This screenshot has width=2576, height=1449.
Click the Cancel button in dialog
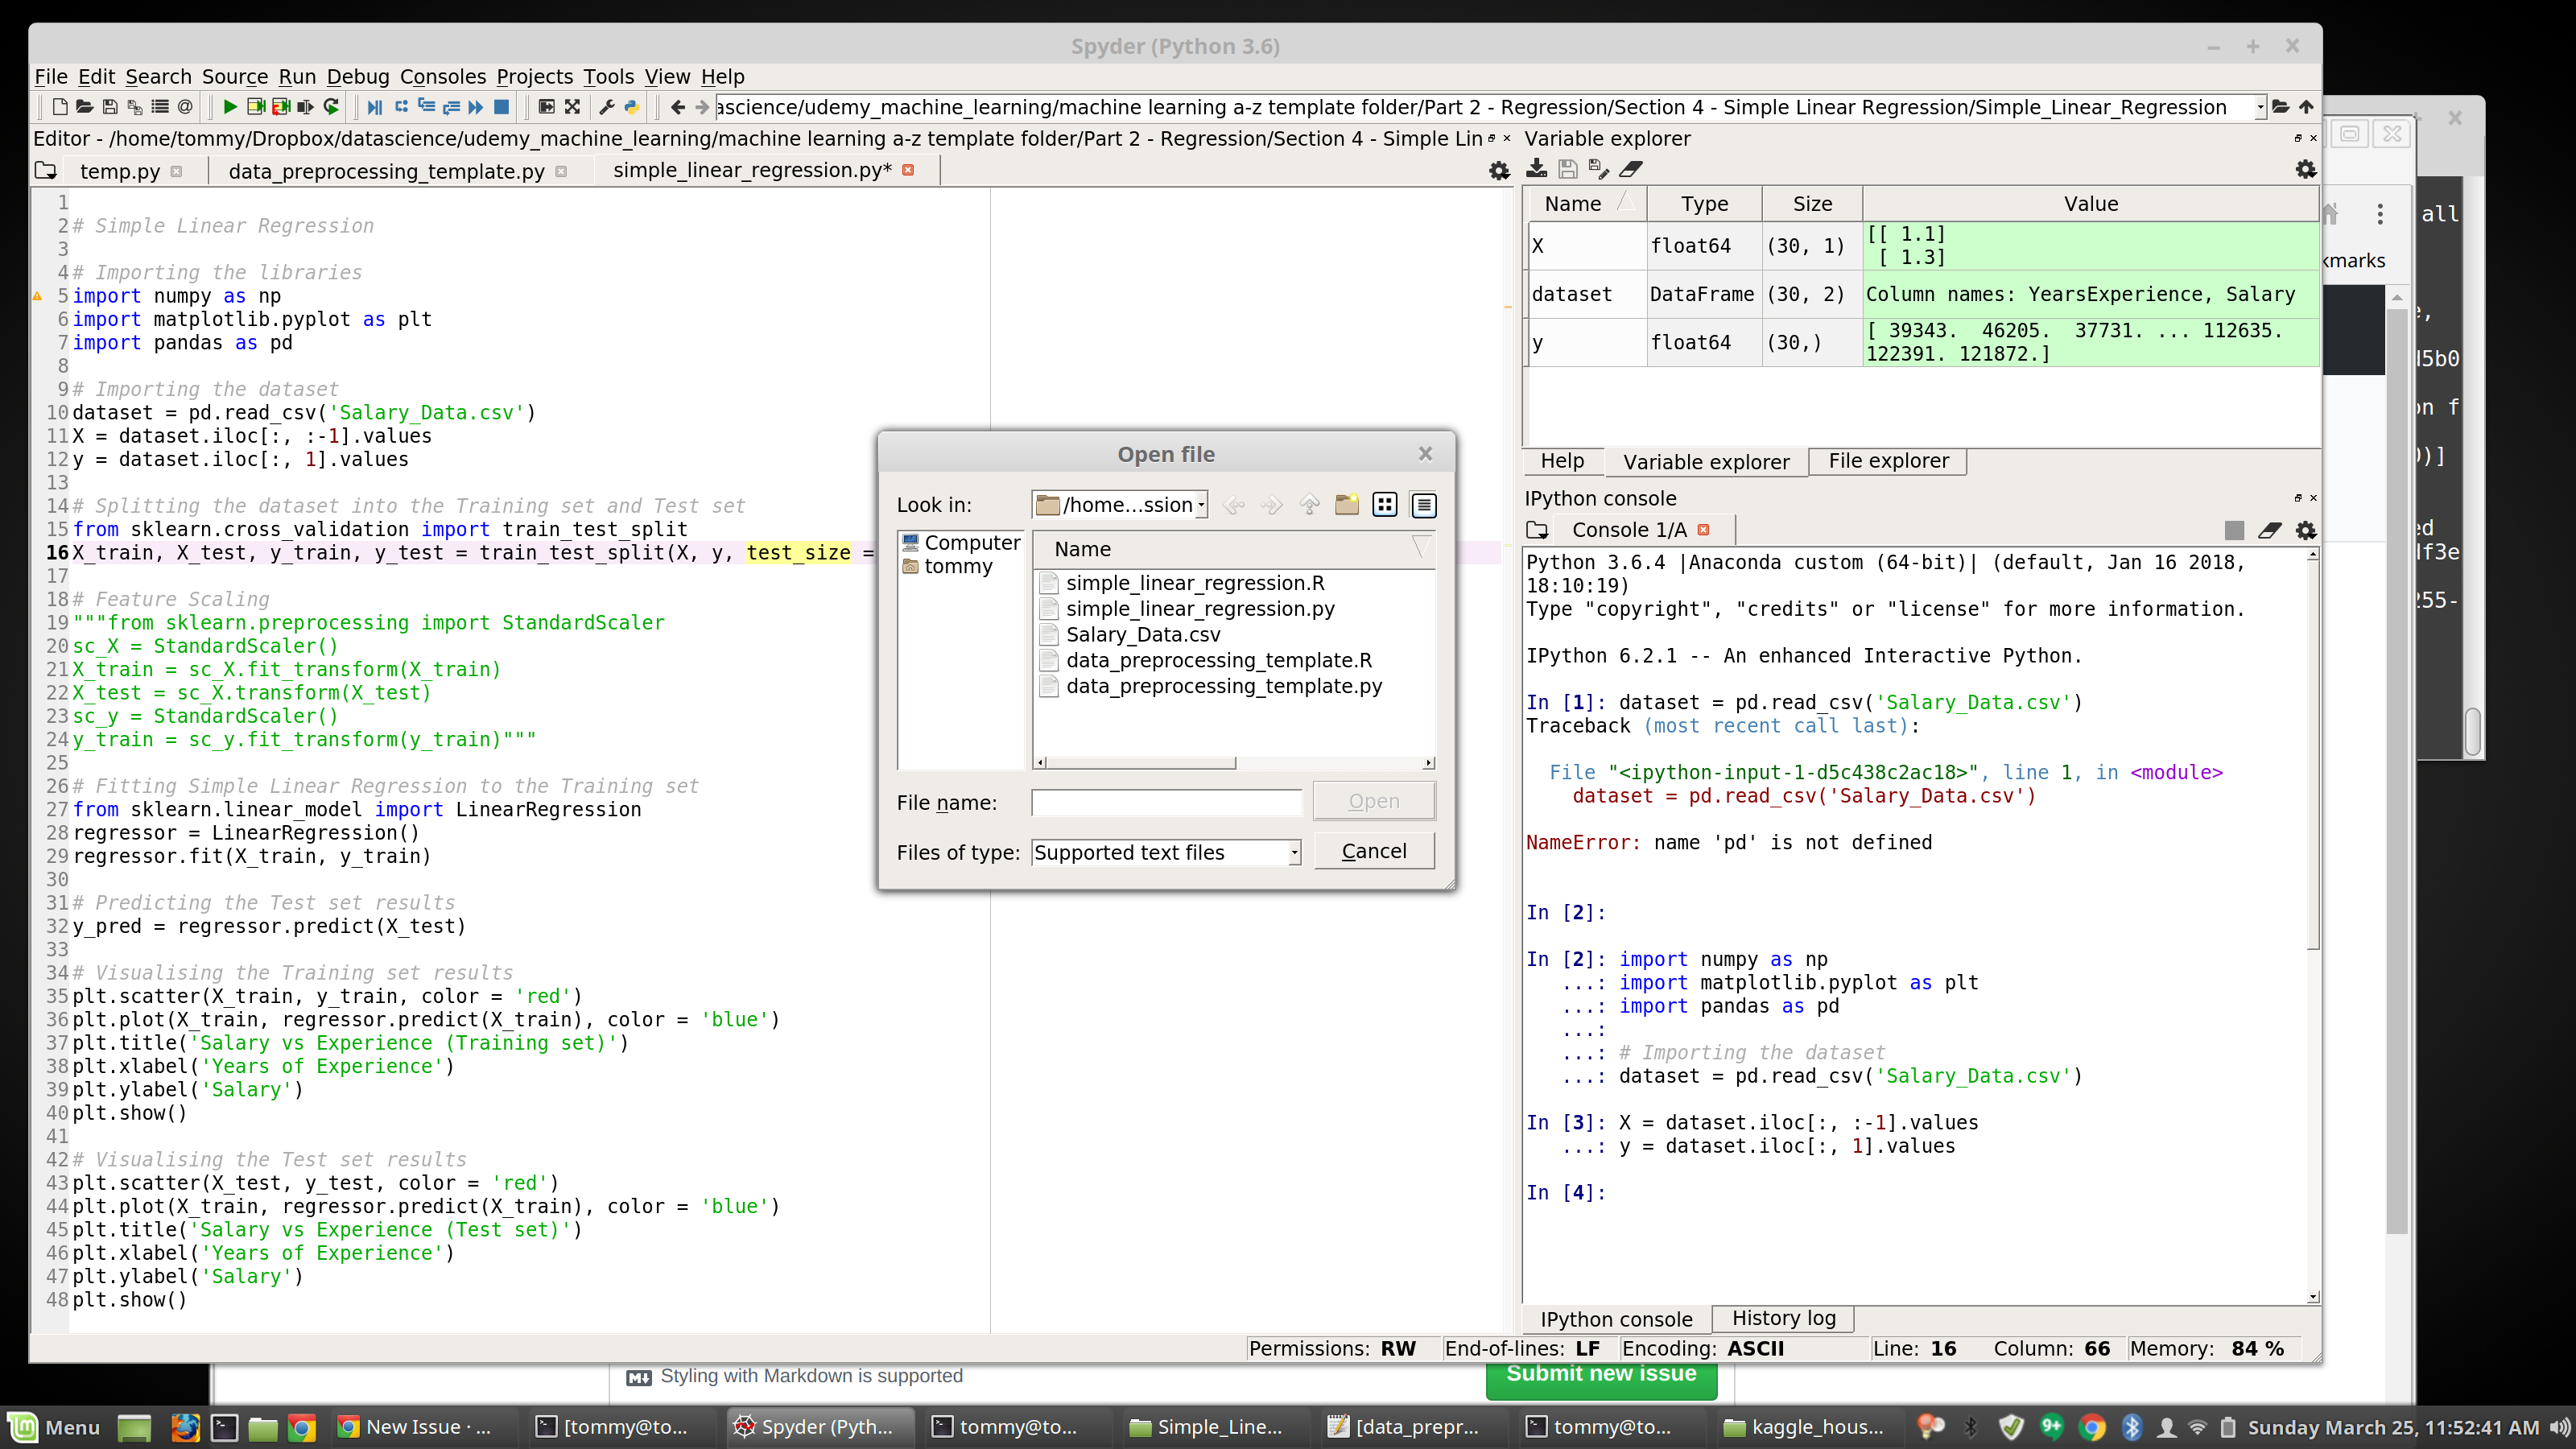point(1373,851)
